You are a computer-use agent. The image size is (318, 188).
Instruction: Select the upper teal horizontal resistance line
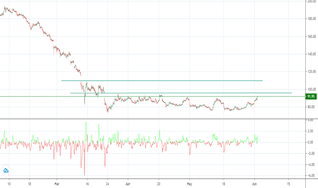coord(162,81)
